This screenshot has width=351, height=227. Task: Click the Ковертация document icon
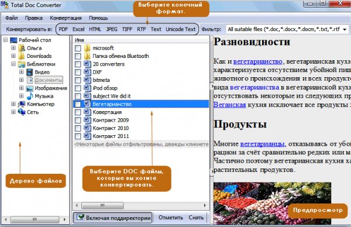click(87, 112)
